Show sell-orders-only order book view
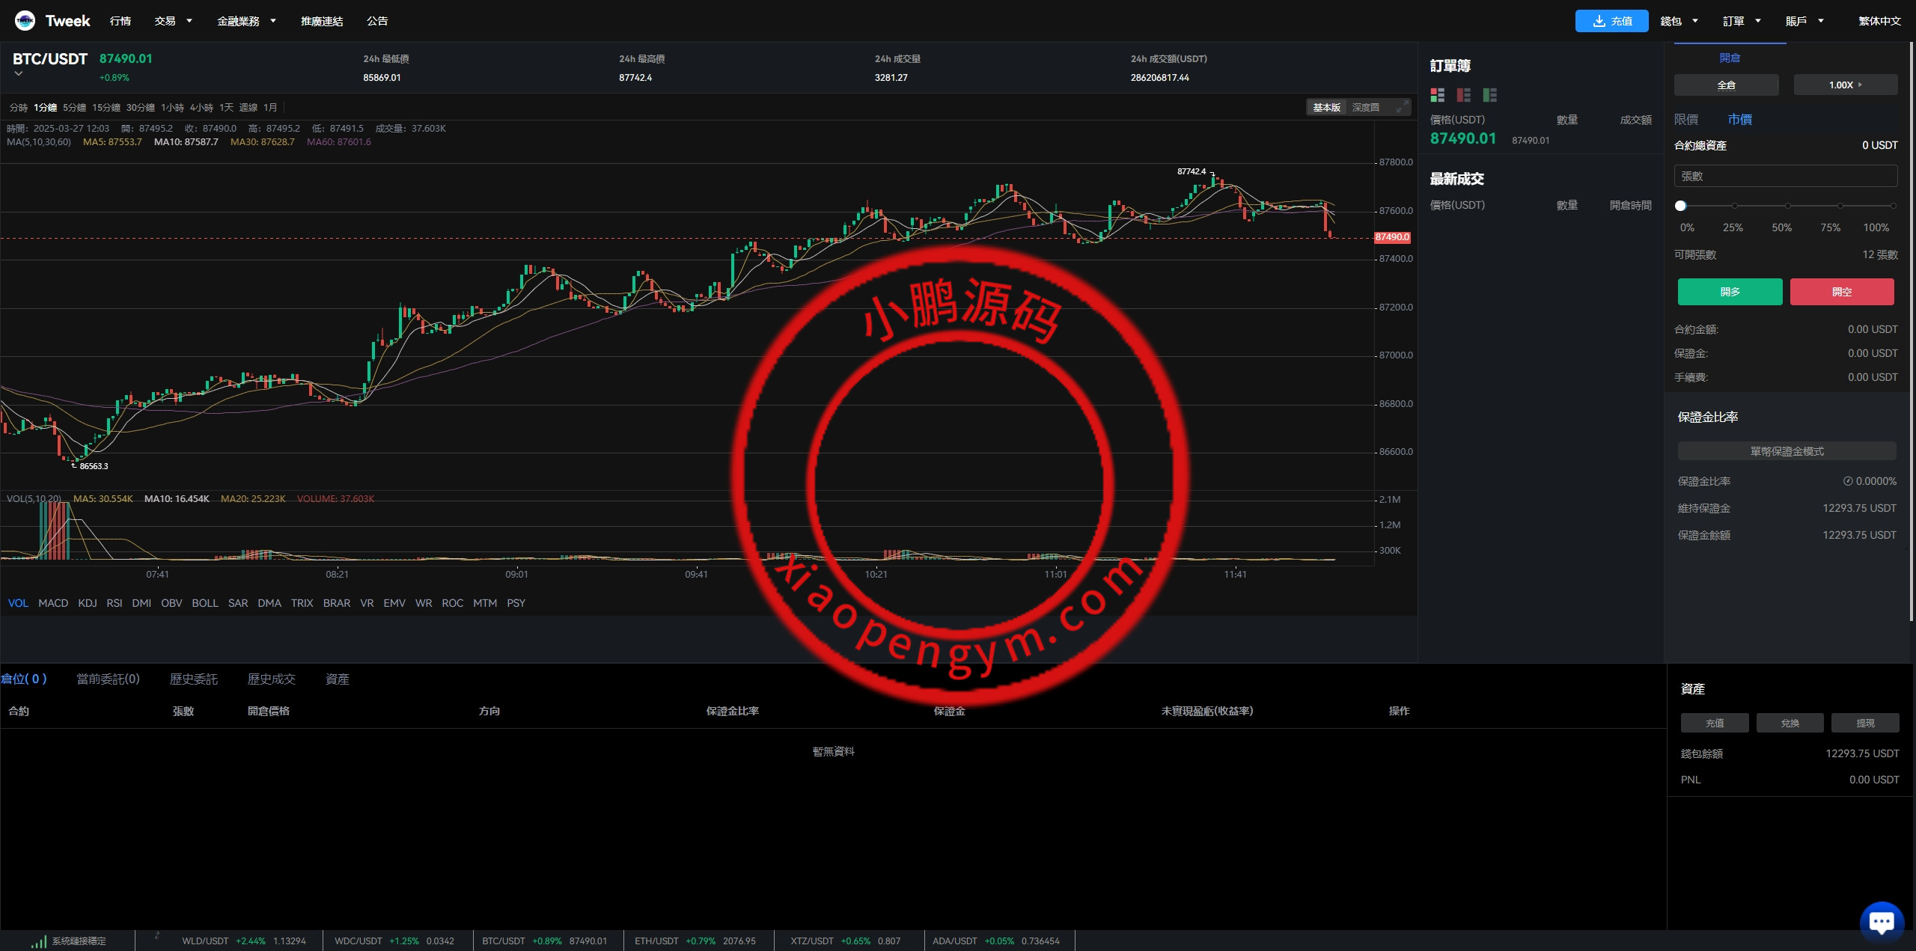This screenshot has height=951, width=1916. coord(1463,95)
